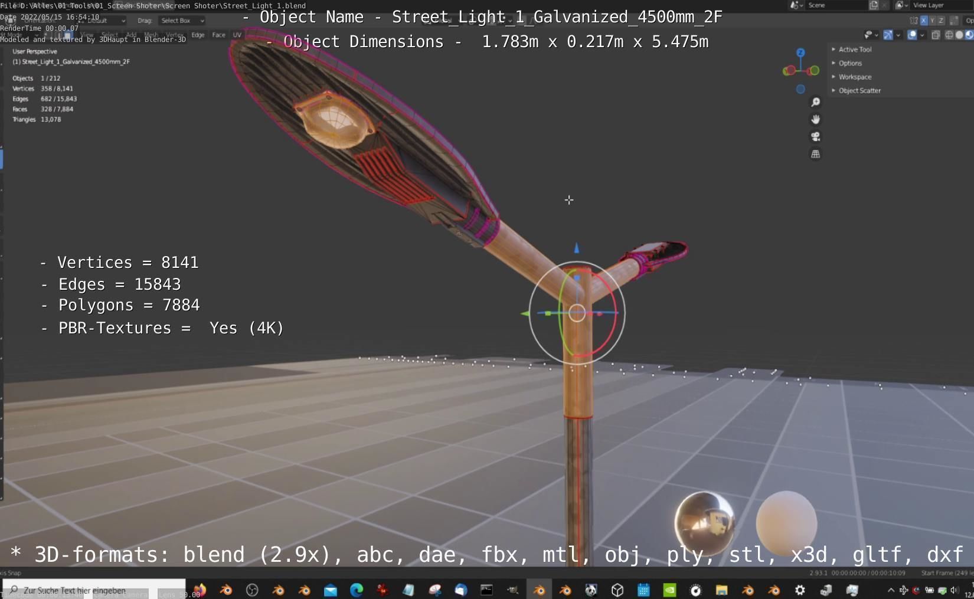This screenshot has width=974, height=599.
Task: Toggle show overlays button
Action: [912, 35]
